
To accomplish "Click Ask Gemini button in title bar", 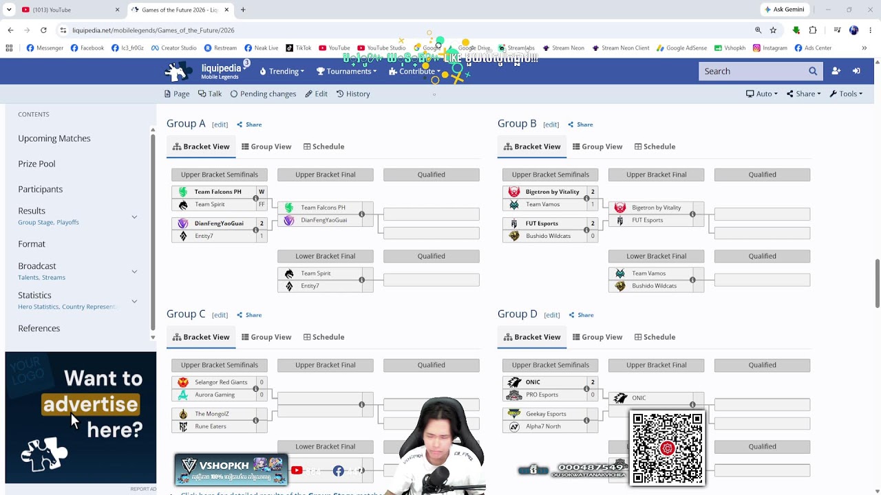I will pos(784,10).
